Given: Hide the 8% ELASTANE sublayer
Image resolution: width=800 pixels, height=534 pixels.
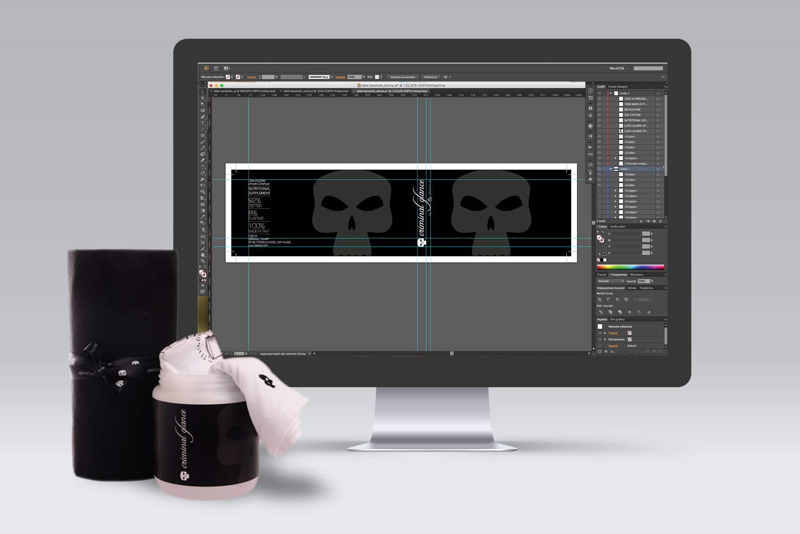Looking at the screenshot, I should 599,109.
